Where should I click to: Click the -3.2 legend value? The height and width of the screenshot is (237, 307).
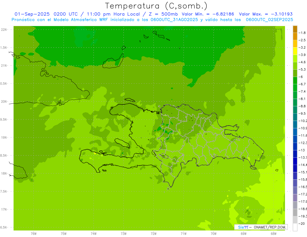point(303,48)
